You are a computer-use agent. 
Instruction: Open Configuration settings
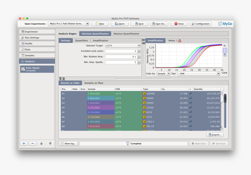coord(201,24)
